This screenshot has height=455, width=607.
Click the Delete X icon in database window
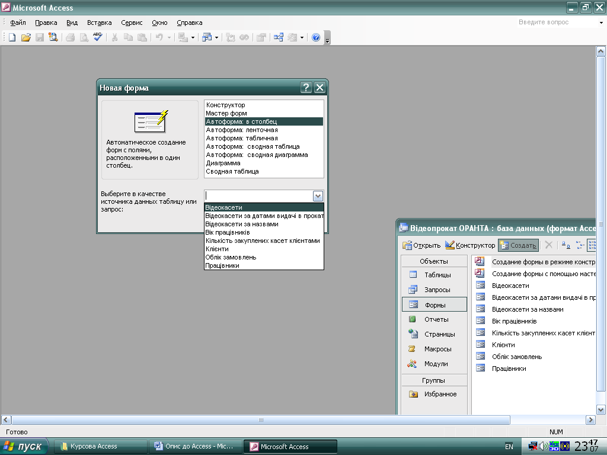(x=548, y=245)
